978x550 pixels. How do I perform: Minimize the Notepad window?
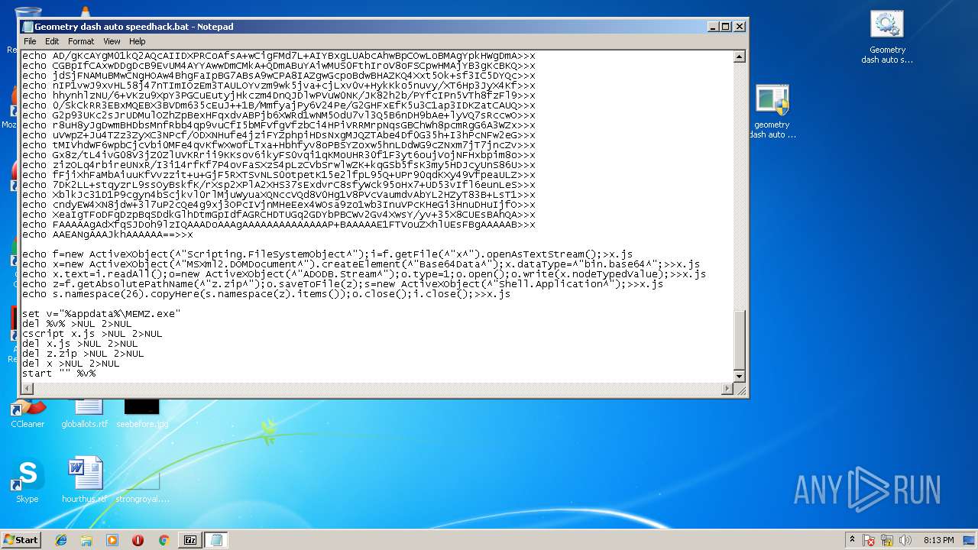(x=713, y=26)
